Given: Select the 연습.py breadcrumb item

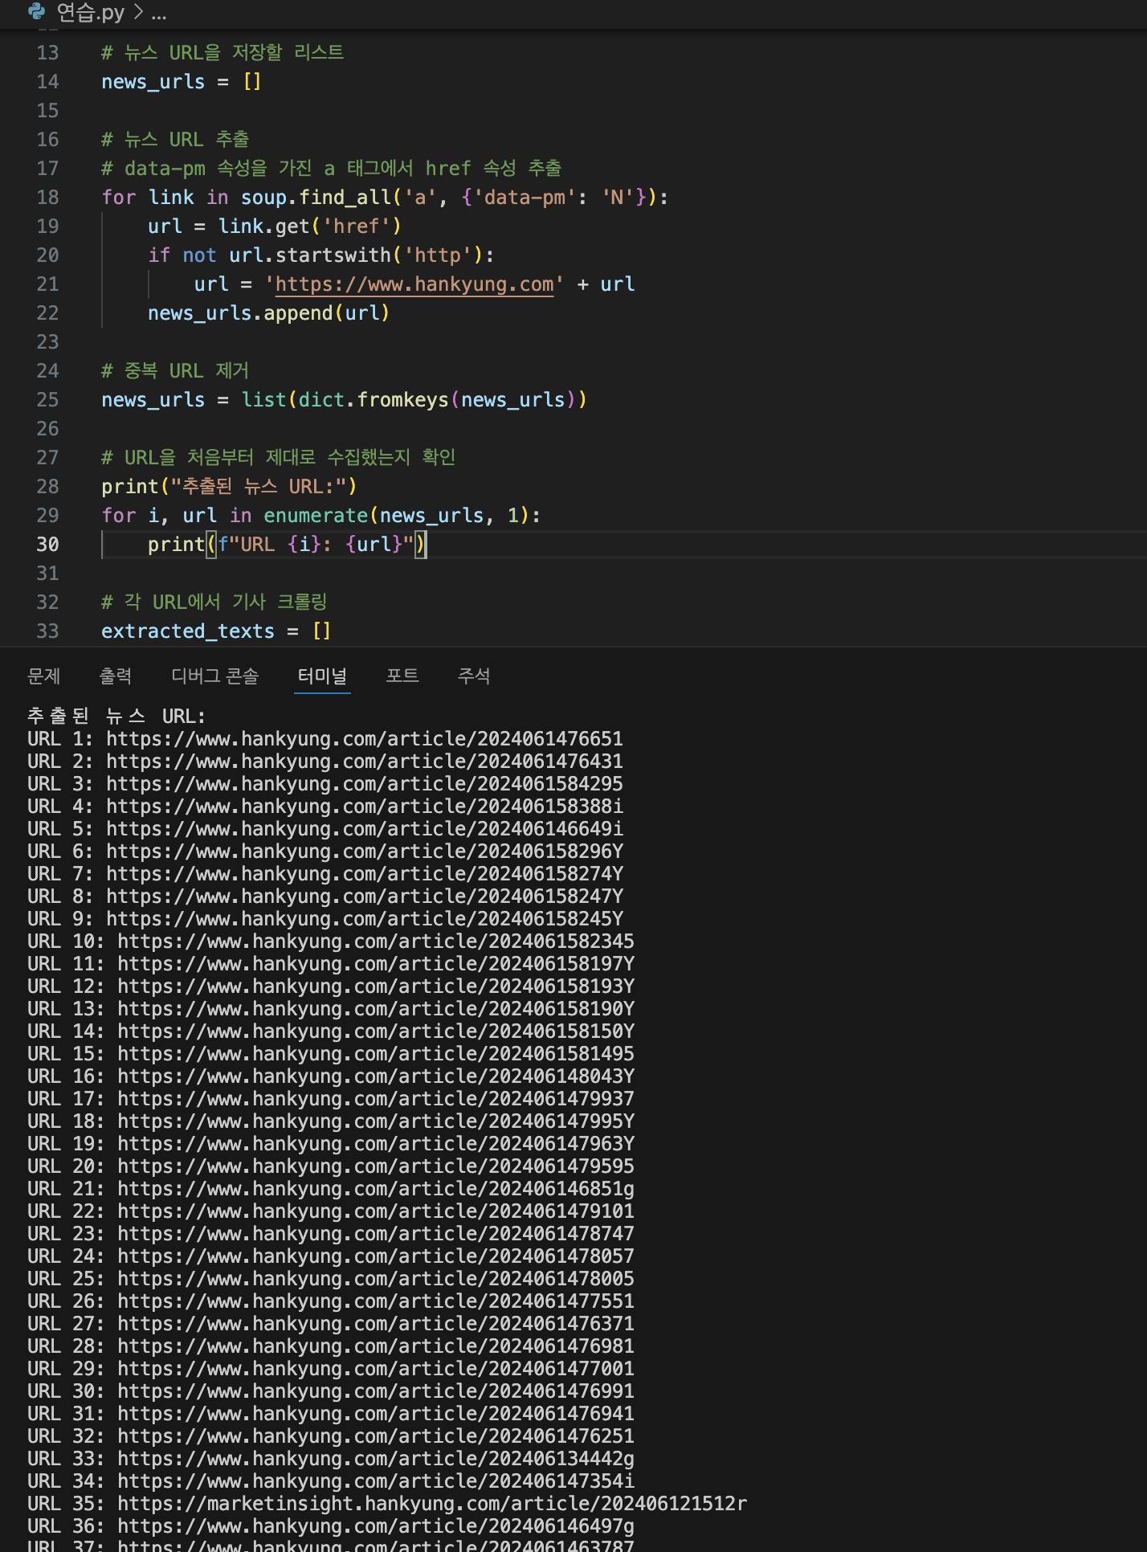Looking at the screenshot, I should [x=90, y=13].
